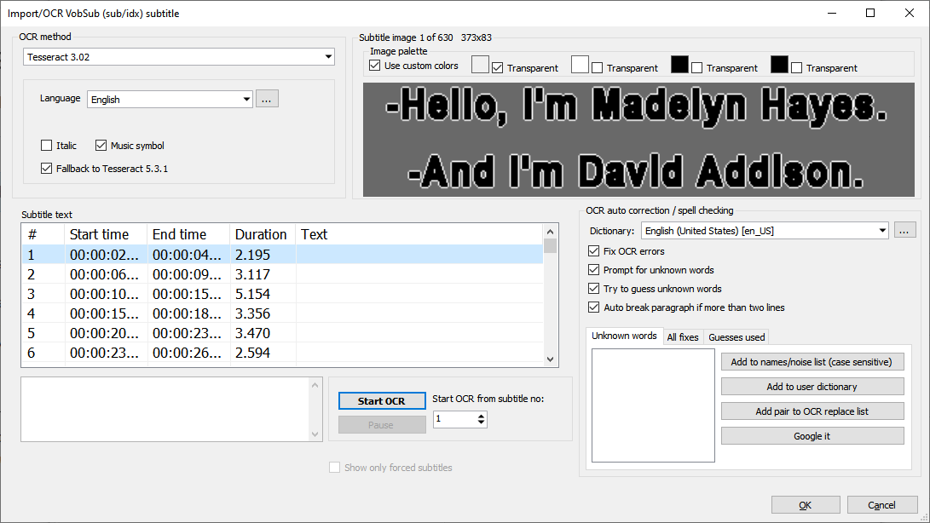Viewport: 930px width, 523px height.
Task: Uncheck Try to guess unknown words
Action: pyautogui.click(x=592, y=288)
